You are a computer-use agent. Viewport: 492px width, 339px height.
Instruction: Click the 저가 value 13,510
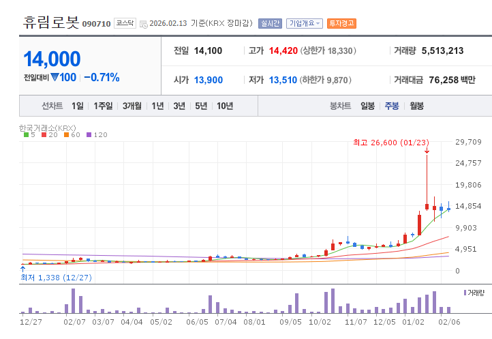283,80
